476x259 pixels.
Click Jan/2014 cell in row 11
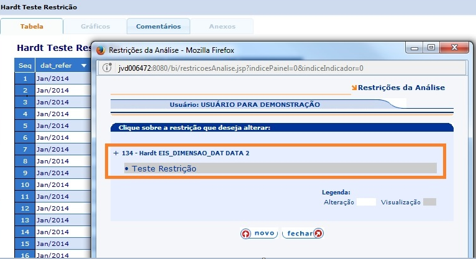[x=63, y=197]
